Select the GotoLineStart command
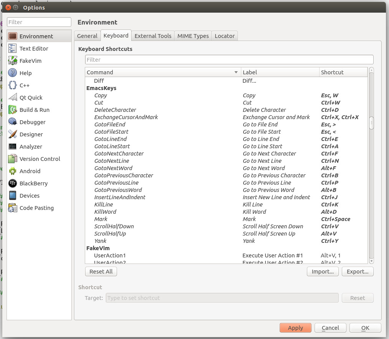This screenshot has width=389, height=339. (226, 146)
